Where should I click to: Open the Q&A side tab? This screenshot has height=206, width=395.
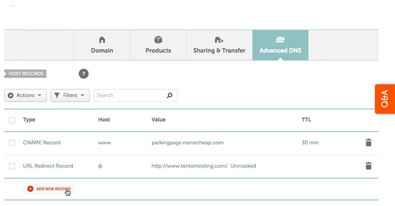coord(385,99)
